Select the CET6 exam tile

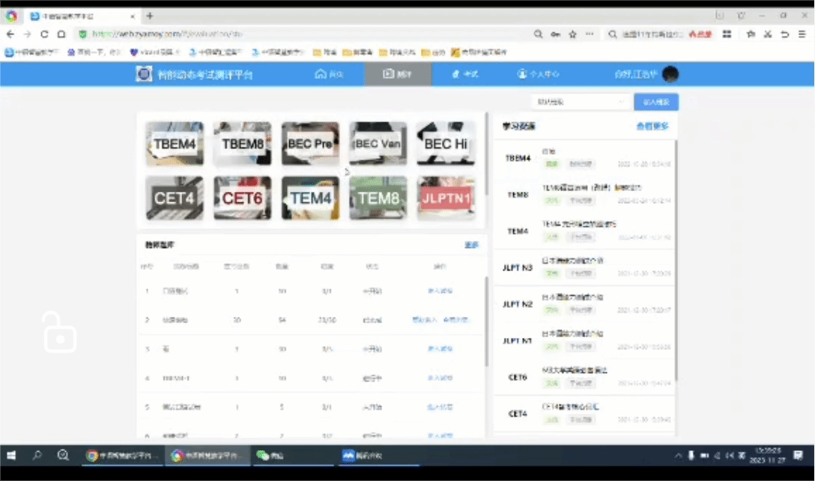tap(242, 198)
